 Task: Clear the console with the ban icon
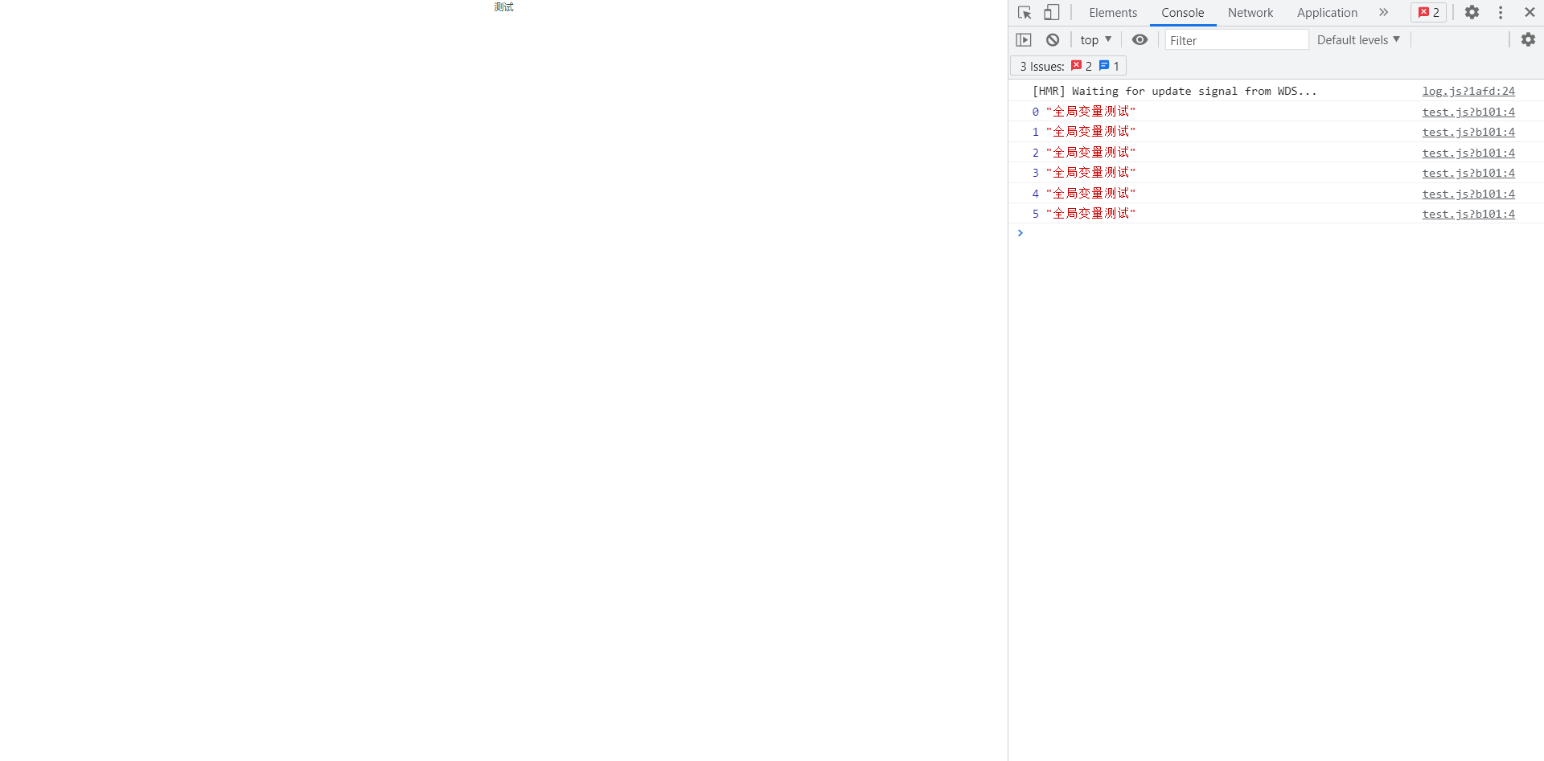pos(1053,39)
